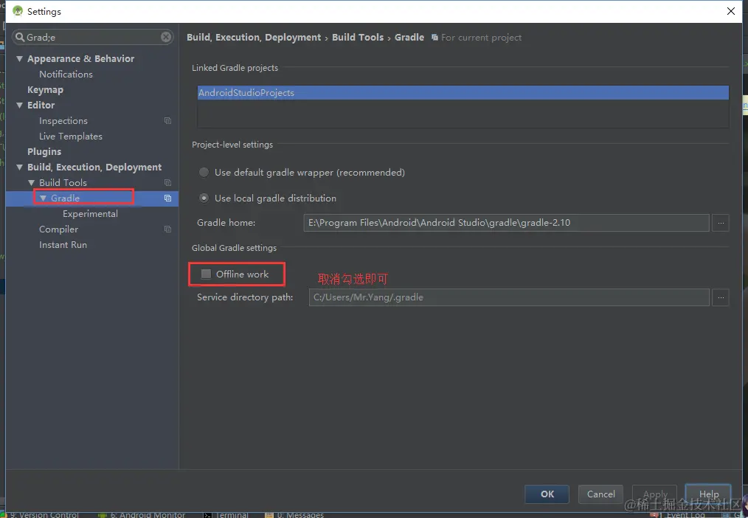Viewport: 748px width, 518px height.
Task: Click the magnifier search icon
Action: pos(20,37)
